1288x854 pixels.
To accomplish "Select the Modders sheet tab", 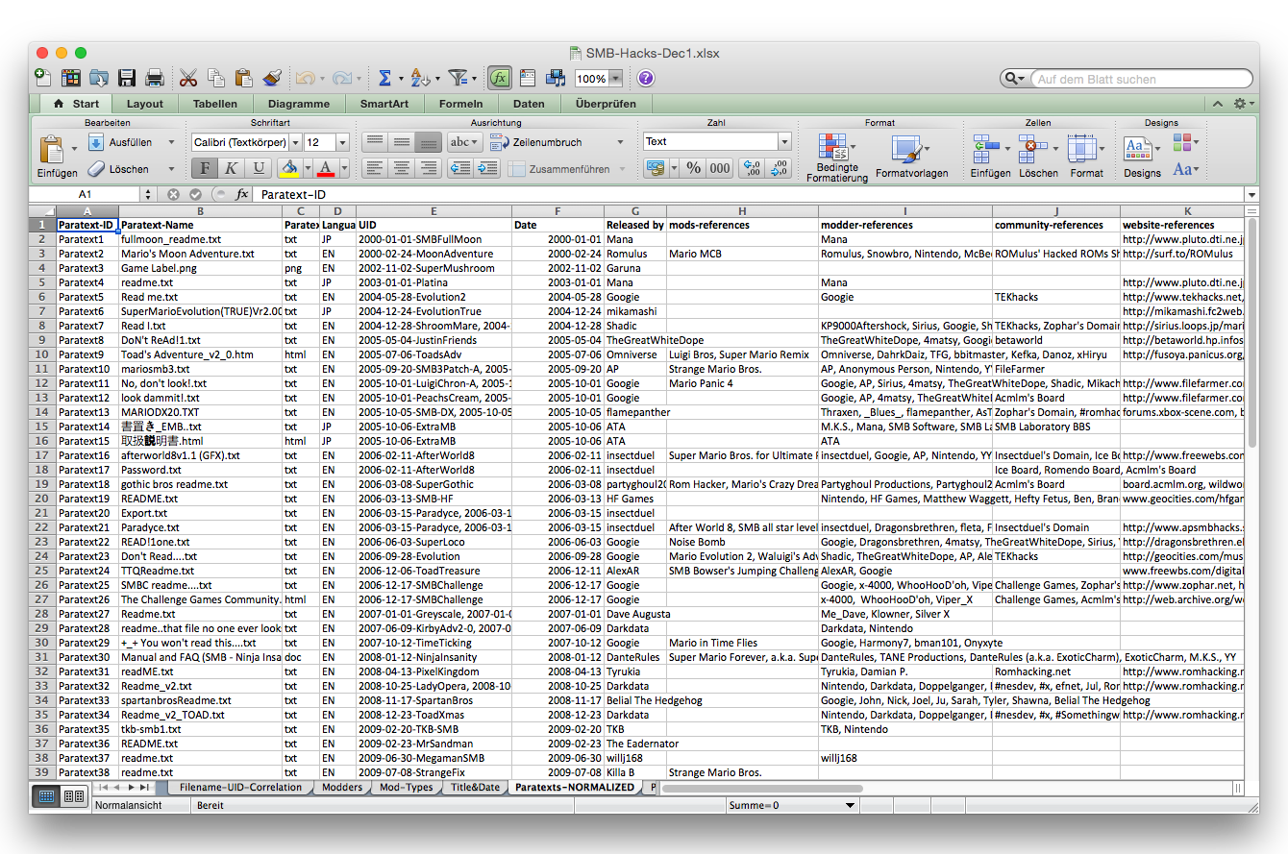I will click(x=343, y=787).
